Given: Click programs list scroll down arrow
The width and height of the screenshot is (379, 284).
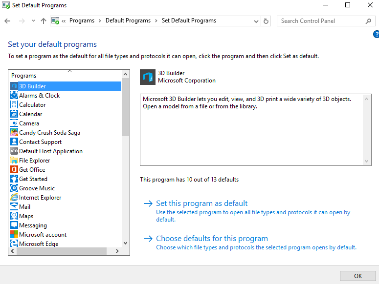Looking at the screenshot, I should click(126, 243).
